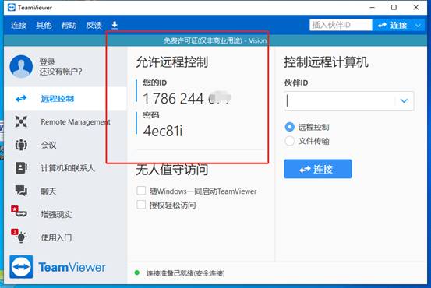Open the 其他 menu
Viewport: 431px width, 288px height.
pyautogui.click(x=44, y=25)
